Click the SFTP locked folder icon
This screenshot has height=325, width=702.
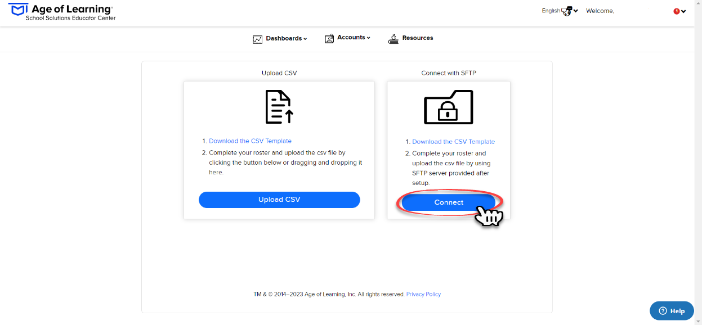click(x=449, y=107)
